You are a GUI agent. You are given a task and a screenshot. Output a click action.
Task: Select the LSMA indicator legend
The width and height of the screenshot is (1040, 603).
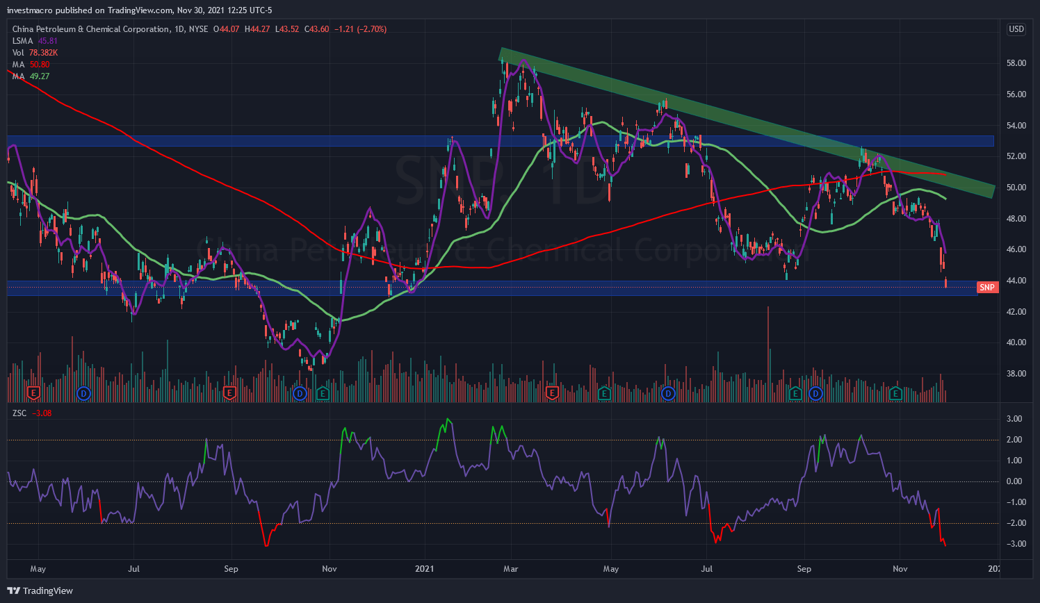(x=22, y=41)
